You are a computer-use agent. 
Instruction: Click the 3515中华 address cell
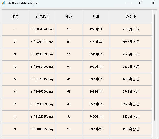click(x=96, y=54)
